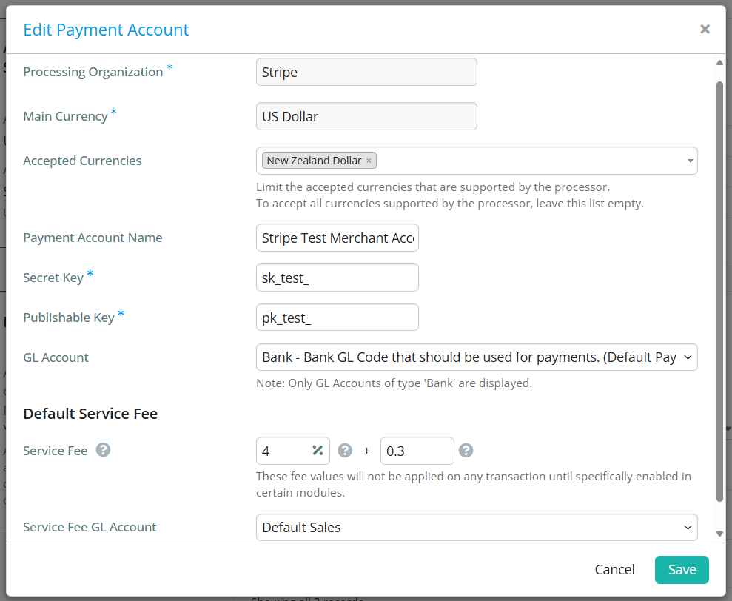Screen dimensions: 732x601
Task: Click the Main Currency field showing US Dollar
Action: pyautogui.click(x=366, y=116)
